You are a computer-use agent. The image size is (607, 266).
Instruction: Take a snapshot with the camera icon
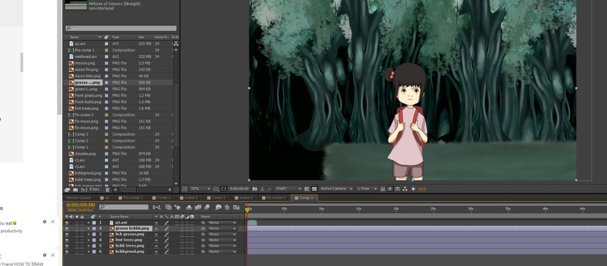point(255,189)
